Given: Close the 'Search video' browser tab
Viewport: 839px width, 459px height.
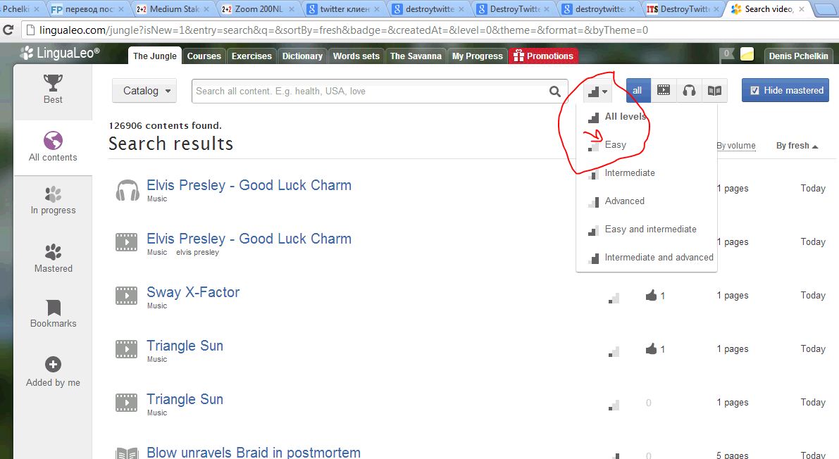Looking at the screenshot, I should tap(802, 9).
